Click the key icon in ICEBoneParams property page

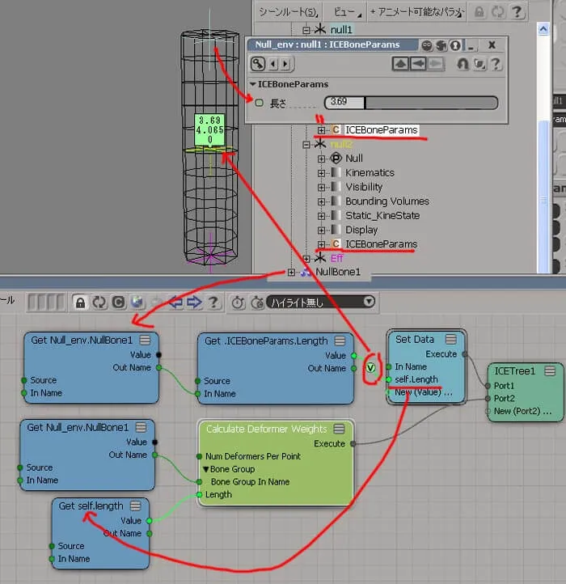258,64
